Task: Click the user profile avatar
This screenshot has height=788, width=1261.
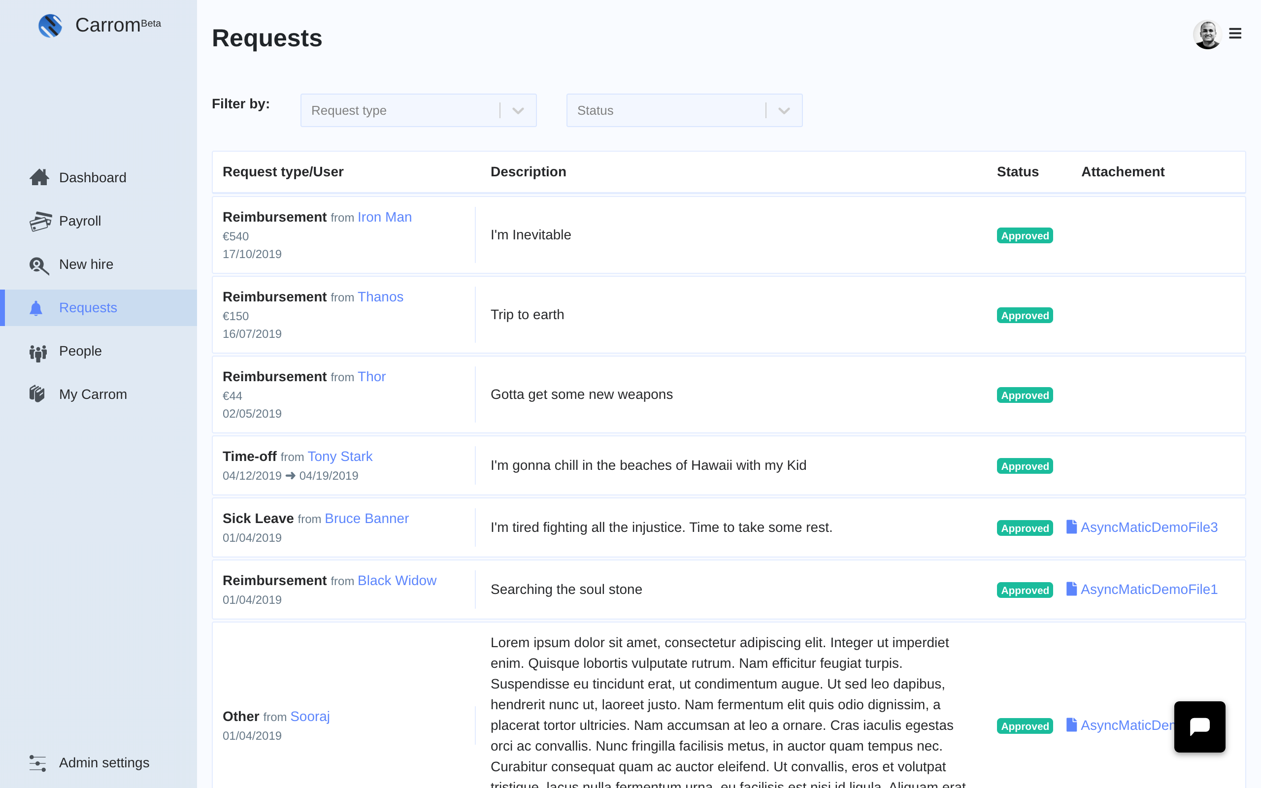Action: click(1207, 34)
